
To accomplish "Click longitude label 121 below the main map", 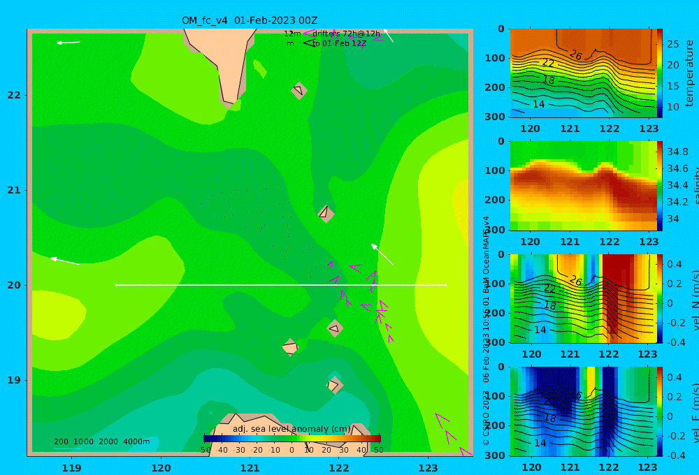I will pos(250,468).
